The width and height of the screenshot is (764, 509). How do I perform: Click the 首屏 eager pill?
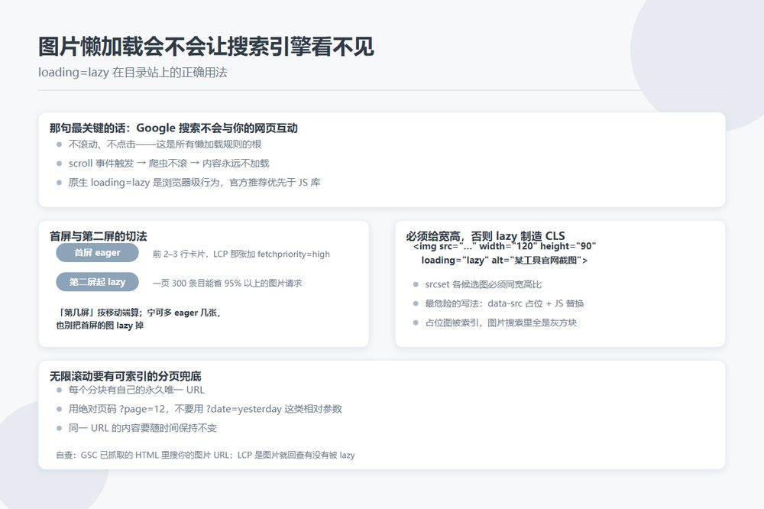[x=98, y=253]
